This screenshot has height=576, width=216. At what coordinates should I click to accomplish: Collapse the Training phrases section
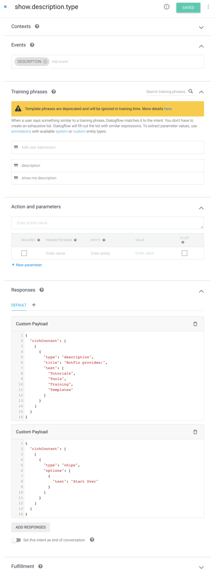201,92
